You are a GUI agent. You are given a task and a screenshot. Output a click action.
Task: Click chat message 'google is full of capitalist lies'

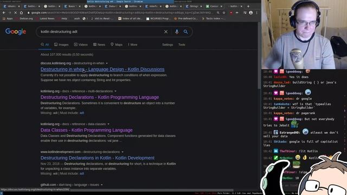300,143
